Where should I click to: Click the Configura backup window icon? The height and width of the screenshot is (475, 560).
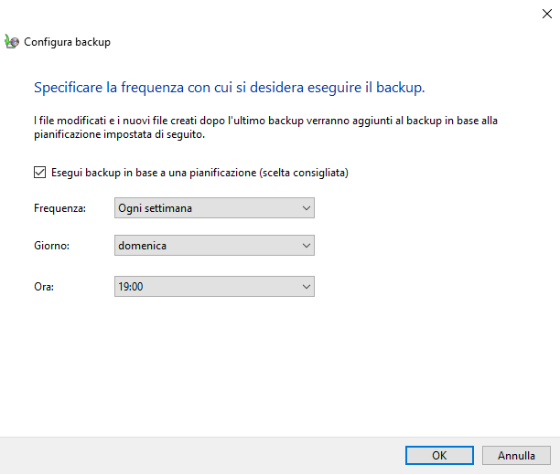pos(12,41)
